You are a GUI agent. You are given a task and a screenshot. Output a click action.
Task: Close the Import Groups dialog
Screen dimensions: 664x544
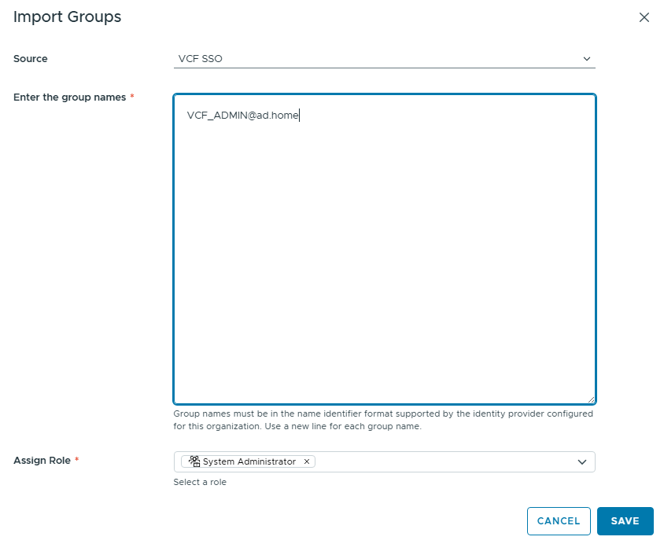[644, 17]
